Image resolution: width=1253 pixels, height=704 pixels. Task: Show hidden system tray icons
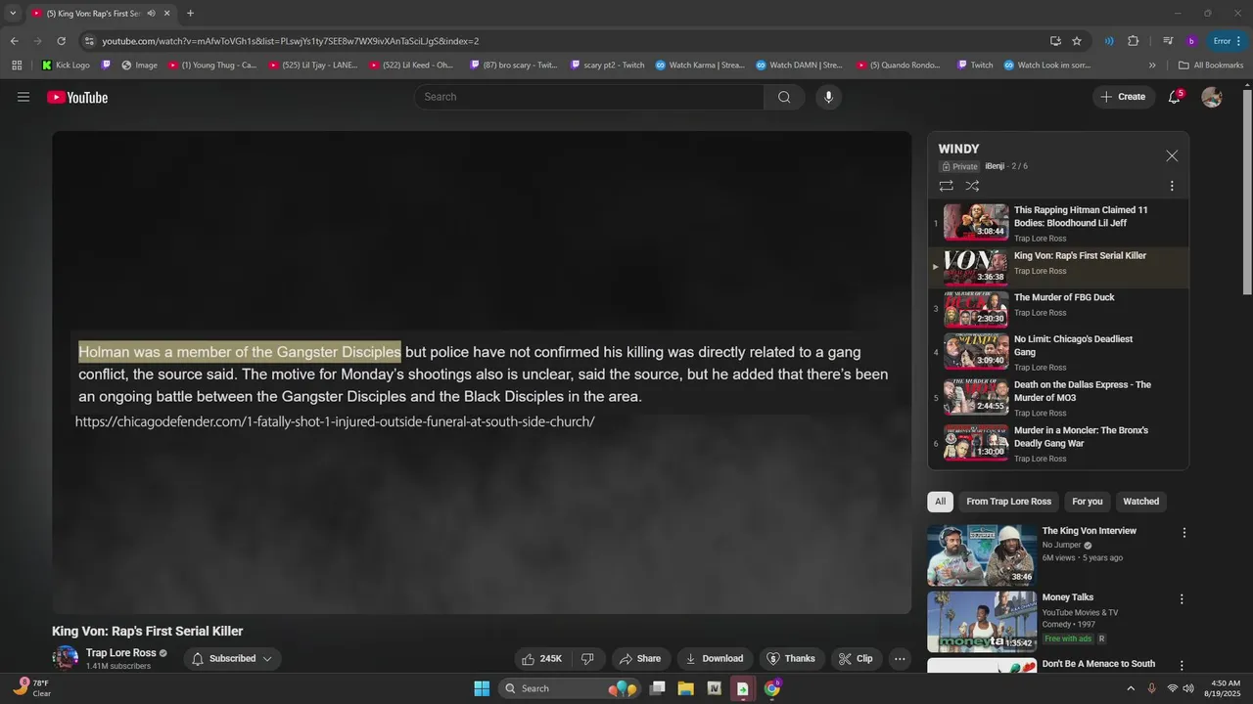pos(1131,688)
